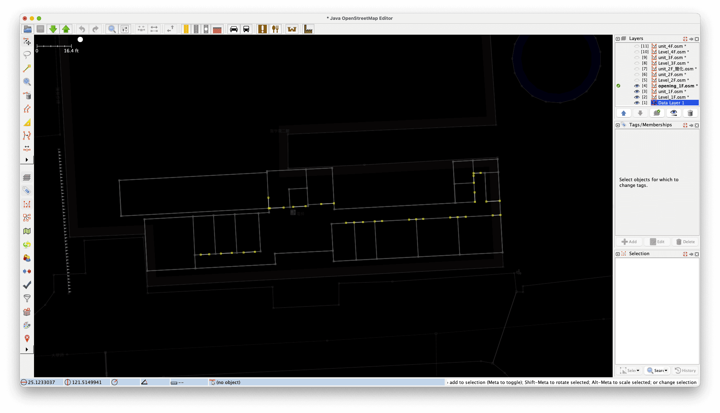The image size is (720, 413).
Task: Toggle visibility of Data Layer 1
Action: (x=636, y=103)
